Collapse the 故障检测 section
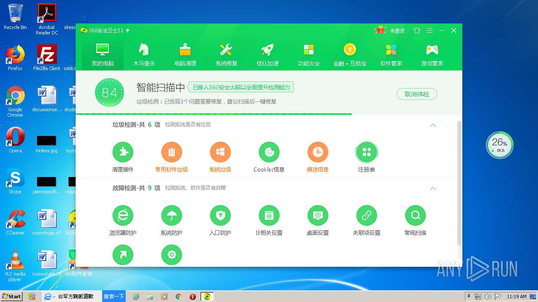538x302 pixels. coord(433,188)
